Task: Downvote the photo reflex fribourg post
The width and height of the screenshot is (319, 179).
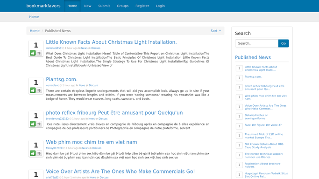Action: pos(39,124)
